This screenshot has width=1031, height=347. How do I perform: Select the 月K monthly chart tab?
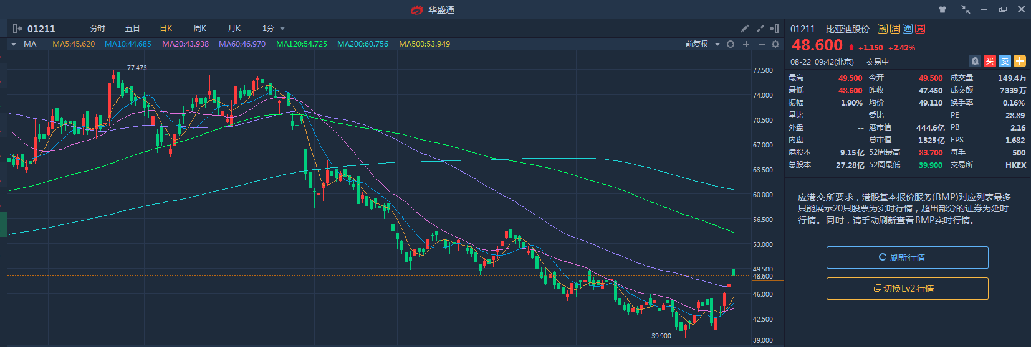tap(234, 29)
